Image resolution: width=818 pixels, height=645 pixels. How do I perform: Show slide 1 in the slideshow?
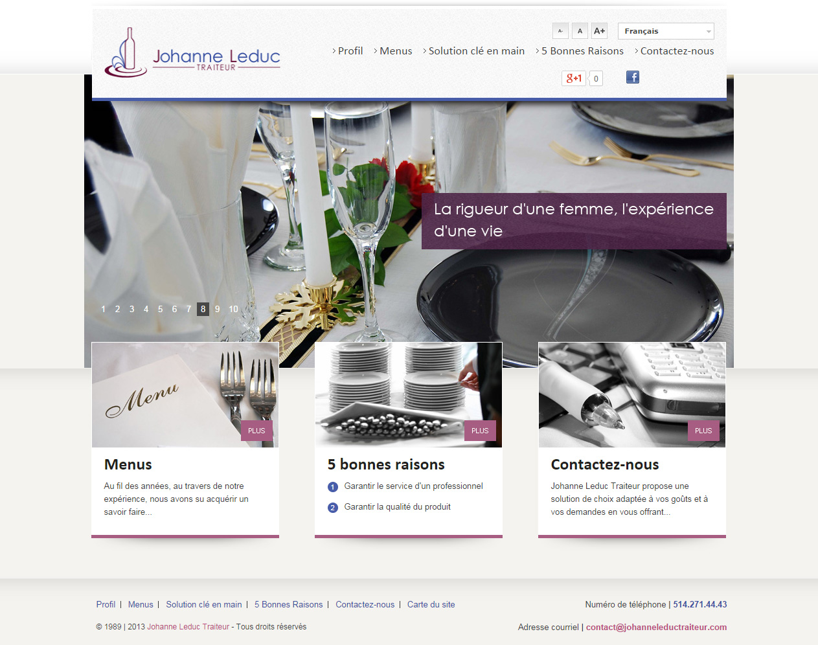[x=103, y=309]
